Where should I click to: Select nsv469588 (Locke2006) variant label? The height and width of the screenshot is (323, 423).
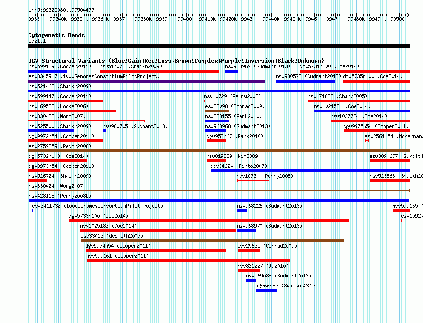pyautogui.click(x=58, y=106)
